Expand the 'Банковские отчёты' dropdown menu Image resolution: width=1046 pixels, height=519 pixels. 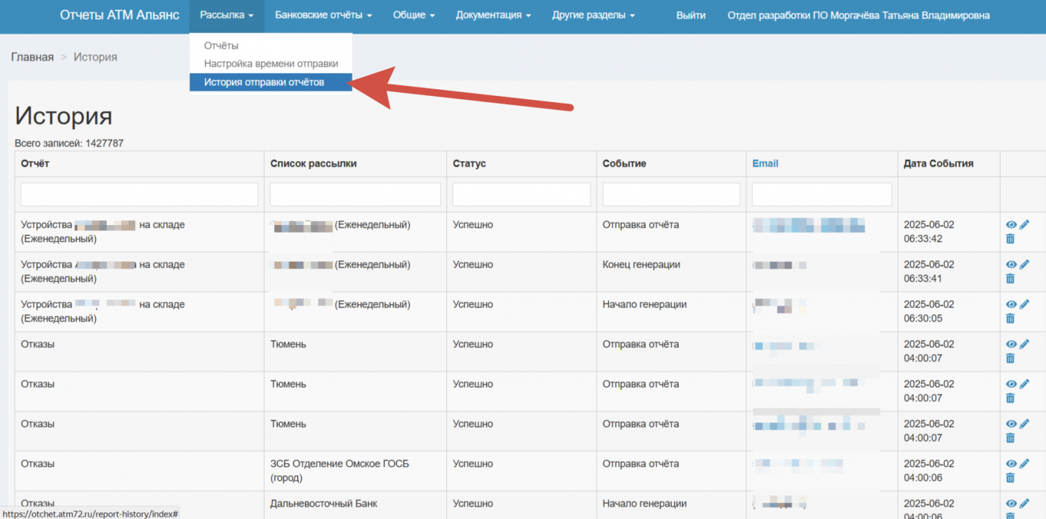[x=323, y=16]
